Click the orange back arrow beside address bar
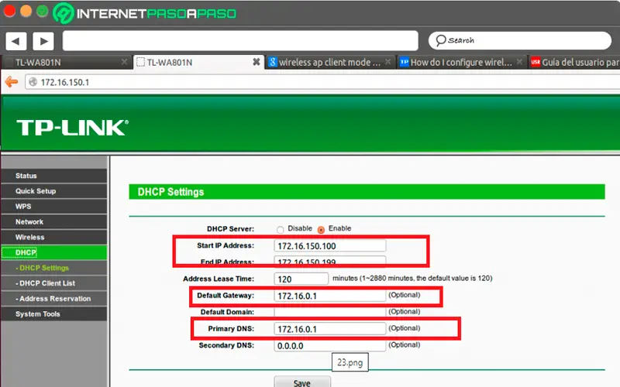Image resolution: width=620 pixels, height=387 pixels. coord(12,82)
